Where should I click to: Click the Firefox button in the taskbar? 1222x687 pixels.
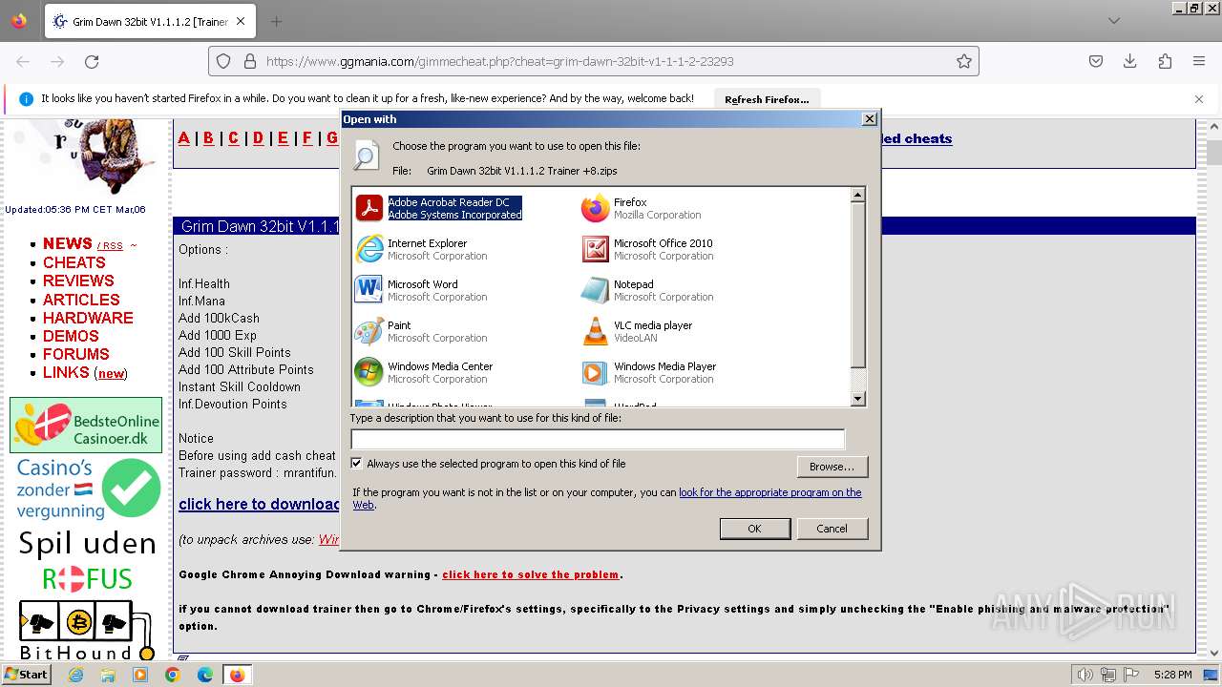(x=238, y=675)
